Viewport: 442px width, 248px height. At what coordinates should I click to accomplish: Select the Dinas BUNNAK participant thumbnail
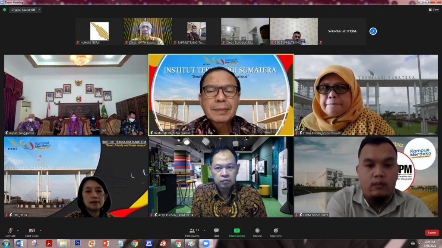(x=245, y=31)
